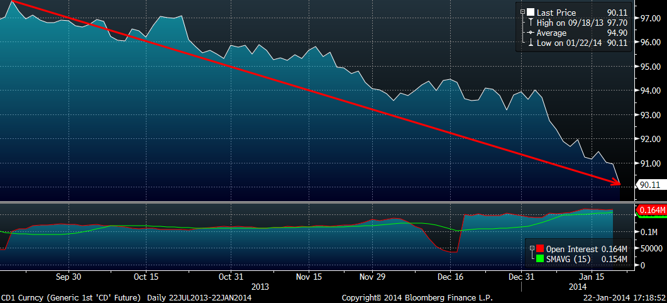Select the Average marker icon in legend
Image resolution: width=667 pixels, height=303 pixels.
531,33
